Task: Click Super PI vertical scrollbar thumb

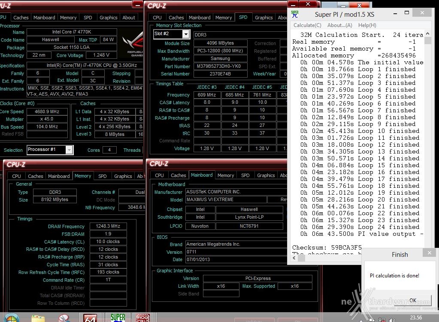Action: (427, 41)
